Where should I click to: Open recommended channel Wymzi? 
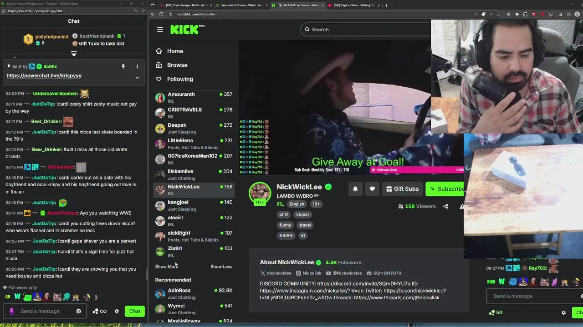194,309
